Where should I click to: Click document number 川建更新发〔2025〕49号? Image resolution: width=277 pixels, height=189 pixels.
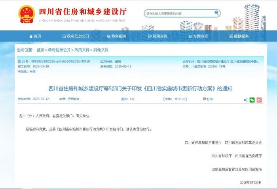pyautogui.click(x=208, y=66)
